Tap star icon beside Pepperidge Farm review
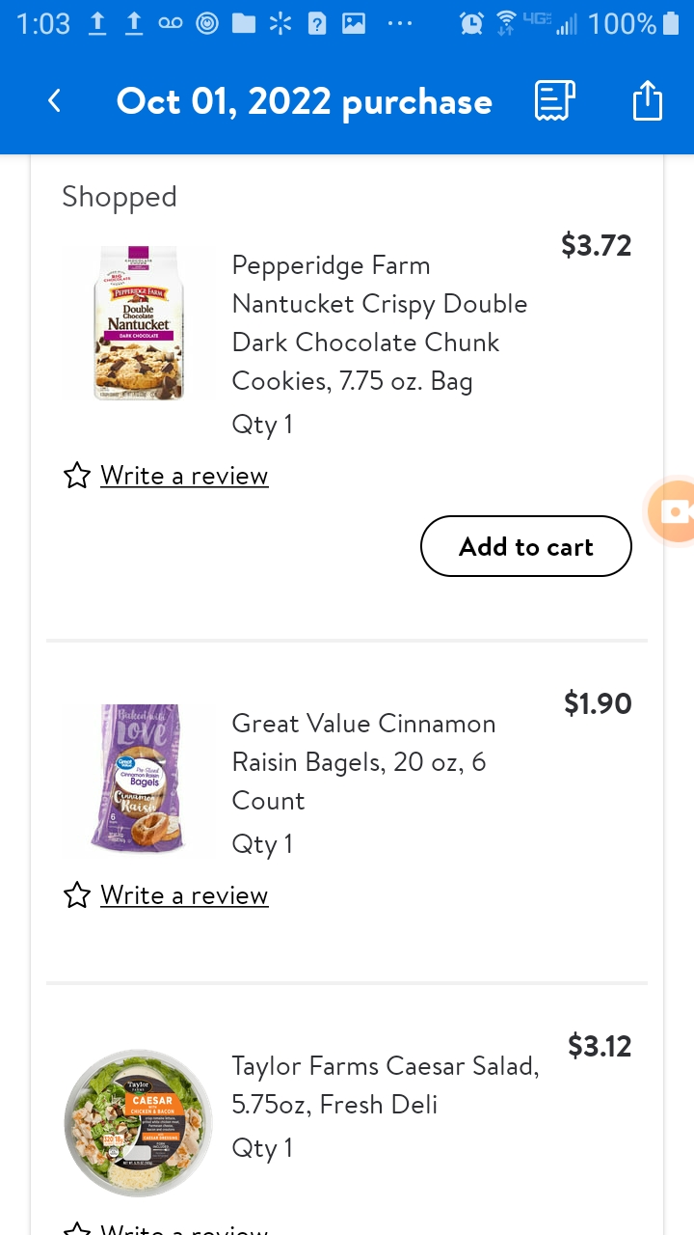Image resolution: width=694 pixels, height=1235 pixels. click(x=76, y=476)
